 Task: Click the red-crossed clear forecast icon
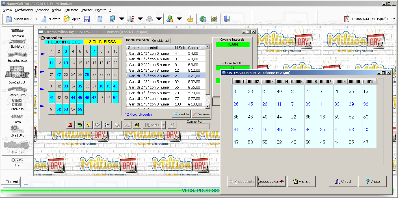coord(70,125)
